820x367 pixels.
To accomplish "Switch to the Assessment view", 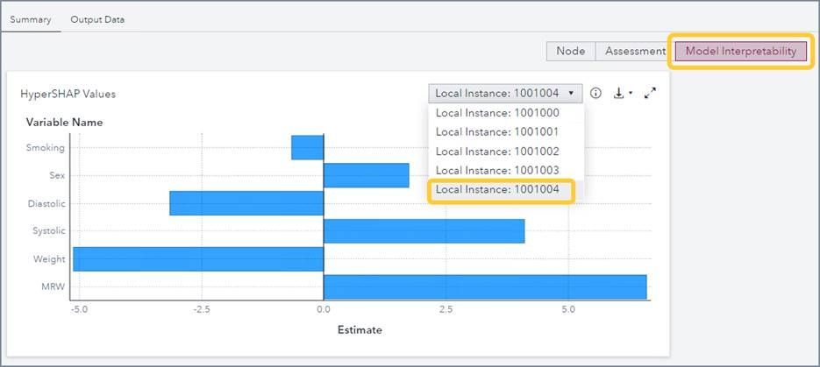I will point(635,51).
